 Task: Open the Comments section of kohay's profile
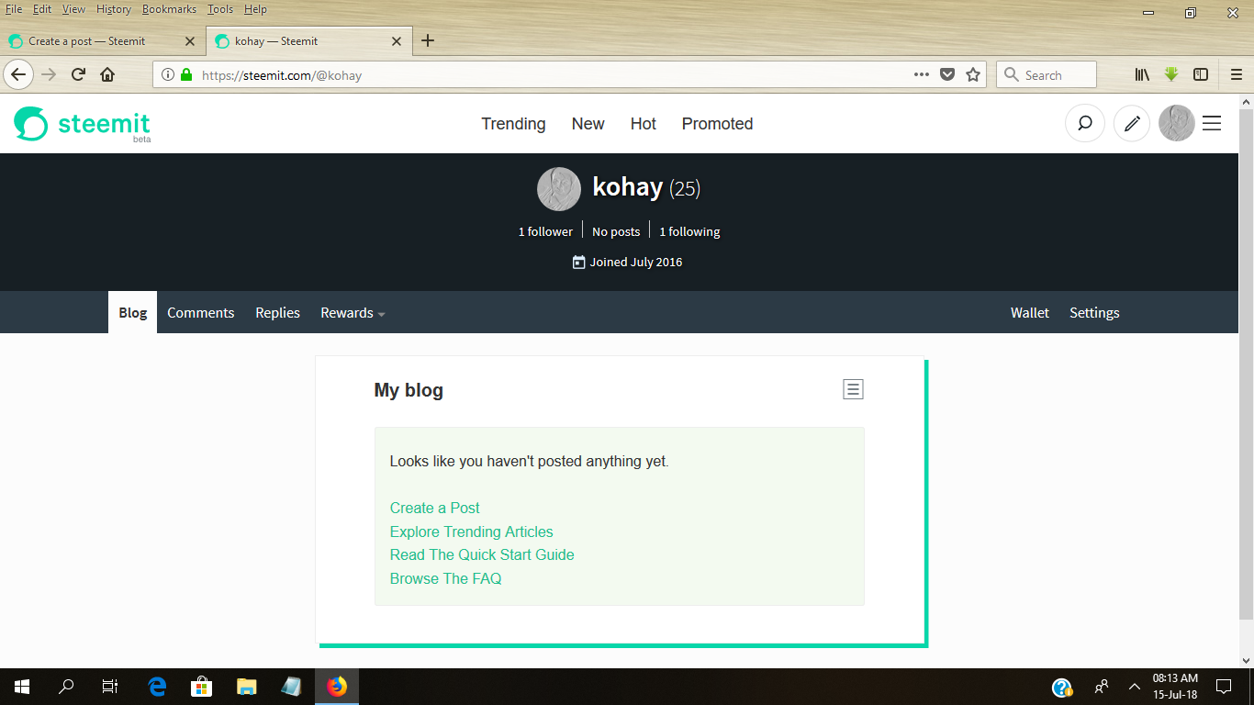200,312
